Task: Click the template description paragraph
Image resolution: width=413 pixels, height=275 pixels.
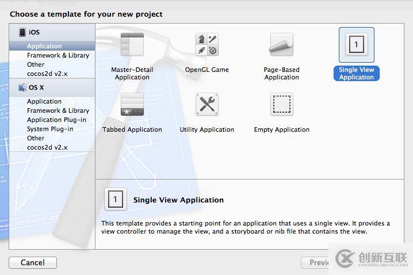Action: 246,227
